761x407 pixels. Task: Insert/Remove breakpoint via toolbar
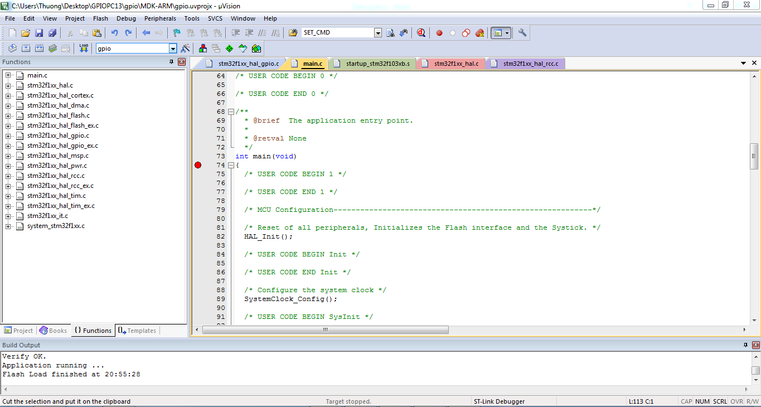pyautogui.click(x=440, y=32)
